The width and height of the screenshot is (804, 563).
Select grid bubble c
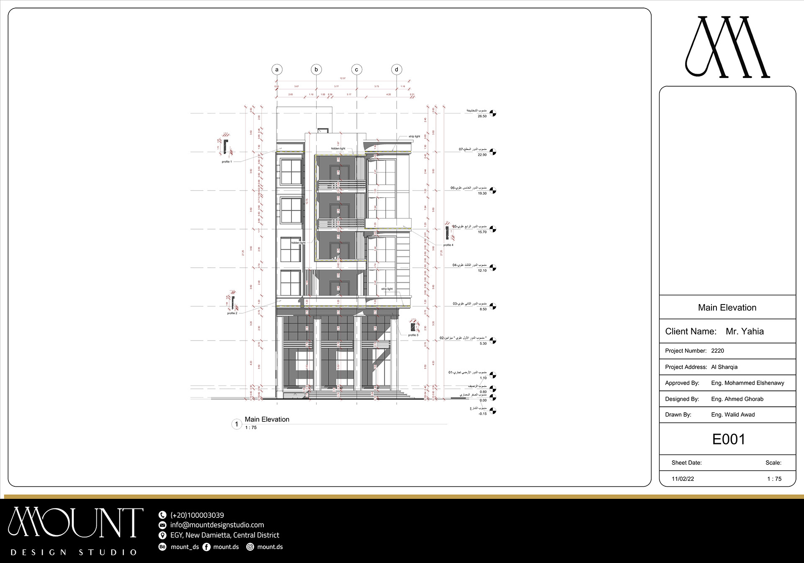[357, 70]
